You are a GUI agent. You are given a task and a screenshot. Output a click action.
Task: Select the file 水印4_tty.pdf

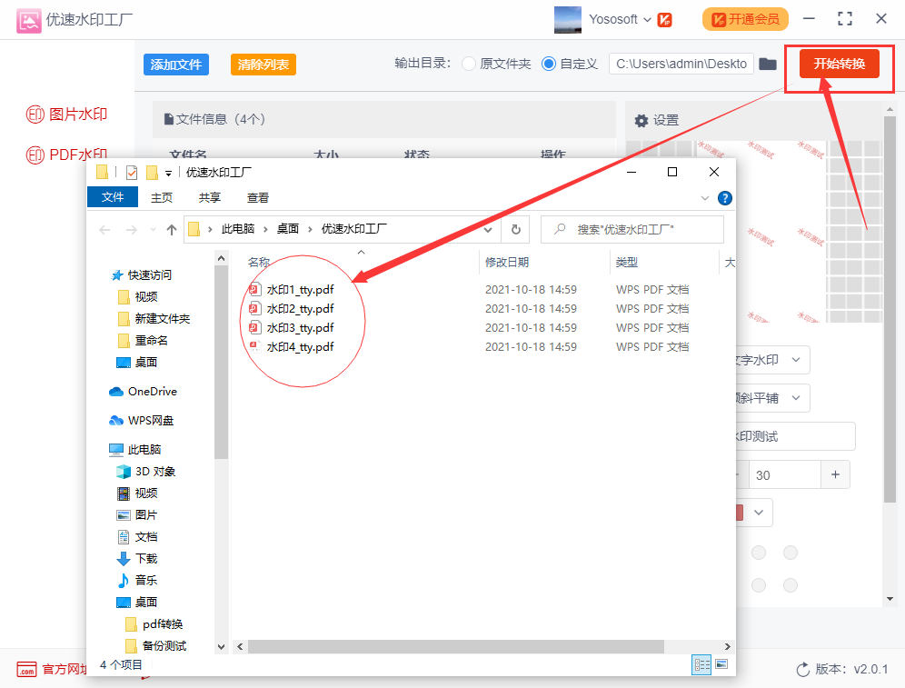(x=292, y=346)
